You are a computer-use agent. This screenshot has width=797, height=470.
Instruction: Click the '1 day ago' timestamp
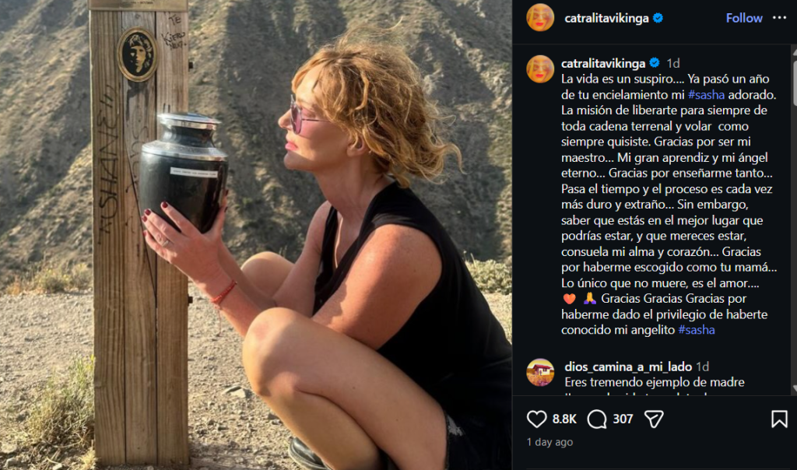coord(549,442)
